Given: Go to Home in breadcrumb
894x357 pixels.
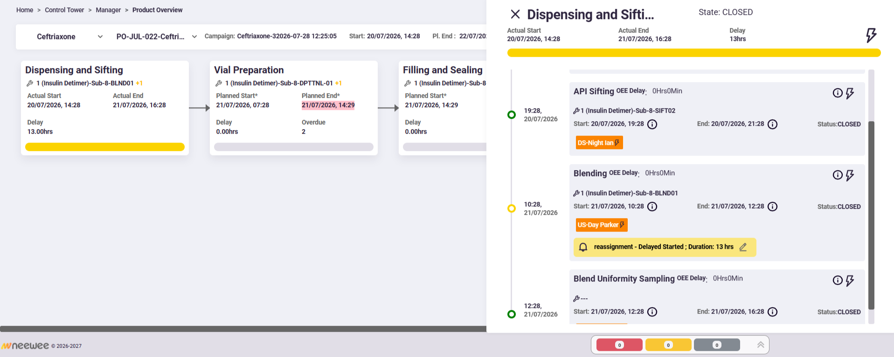Looking at the screenshot, I should pos(25,10).
